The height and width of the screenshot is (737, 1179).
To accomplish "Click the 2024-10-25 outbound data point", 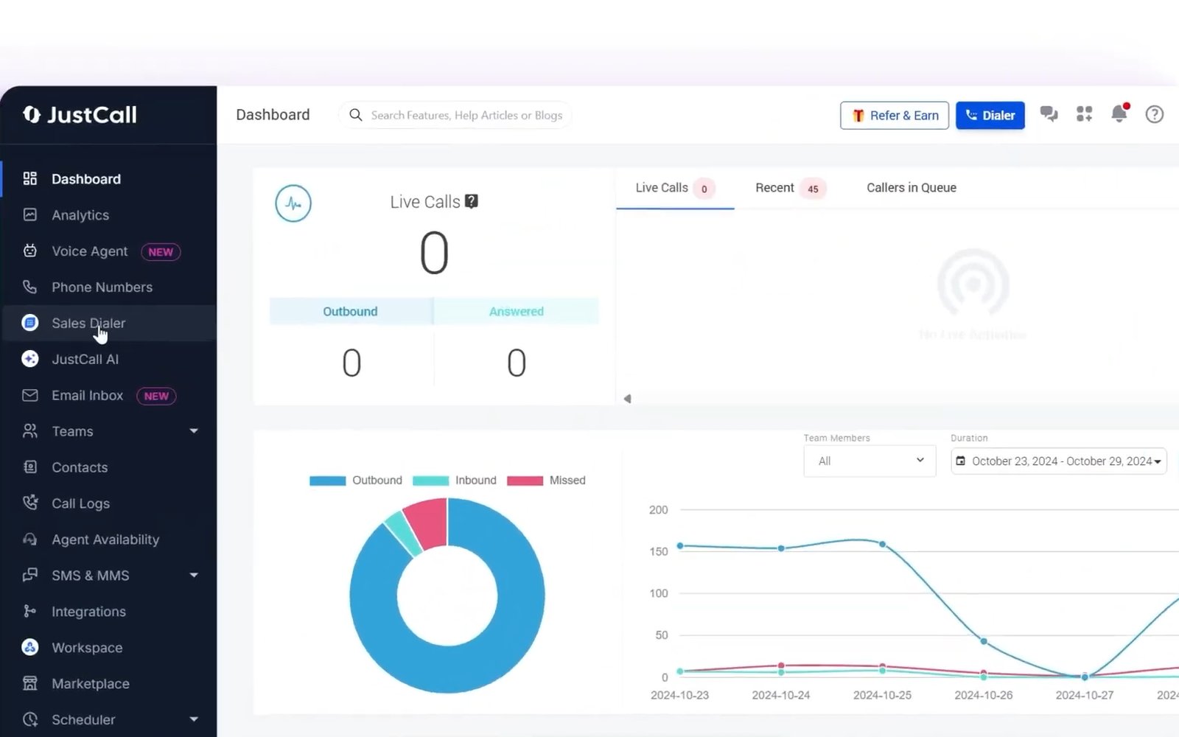I will click(x=883, y=544).
